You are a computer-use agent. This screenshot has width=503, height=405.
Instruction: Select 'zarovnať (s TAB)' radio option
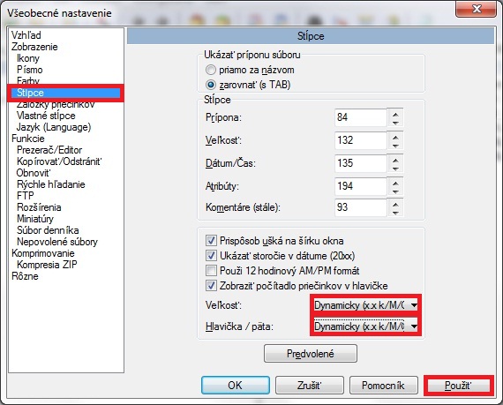(211, 85)
